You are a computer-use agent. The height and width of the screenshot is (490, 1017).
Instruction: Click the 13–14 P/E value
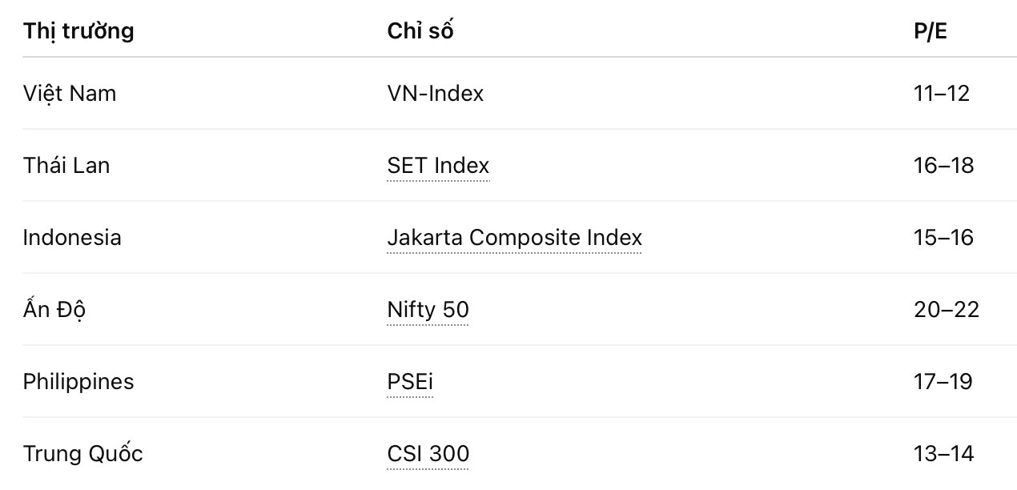pyautogui.click(x=944, y=454)
